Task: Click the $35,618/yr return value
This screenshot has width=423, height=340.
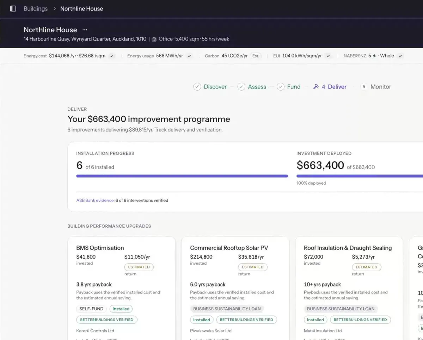Action: (251, 257)
